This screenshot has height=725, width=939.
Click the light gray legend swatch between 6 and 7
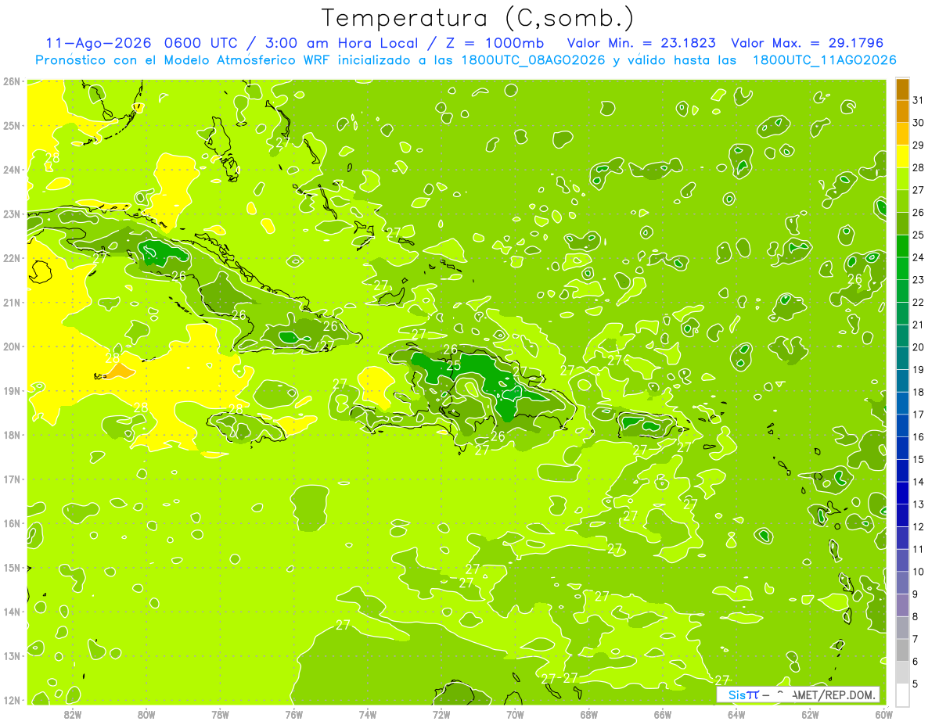pos(903,650)
